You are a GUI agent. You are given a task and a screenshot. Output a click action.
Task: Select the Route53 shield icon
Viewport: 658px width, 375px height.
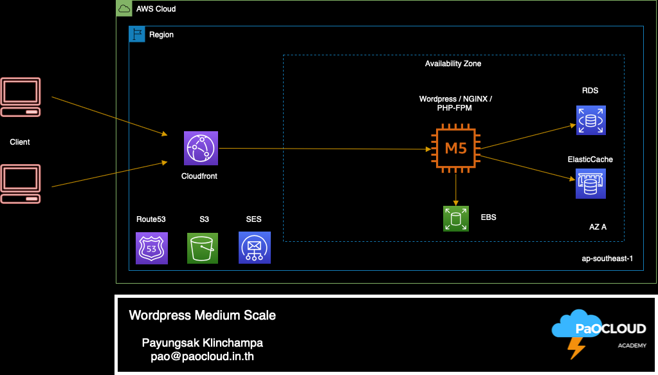point(152,248)
